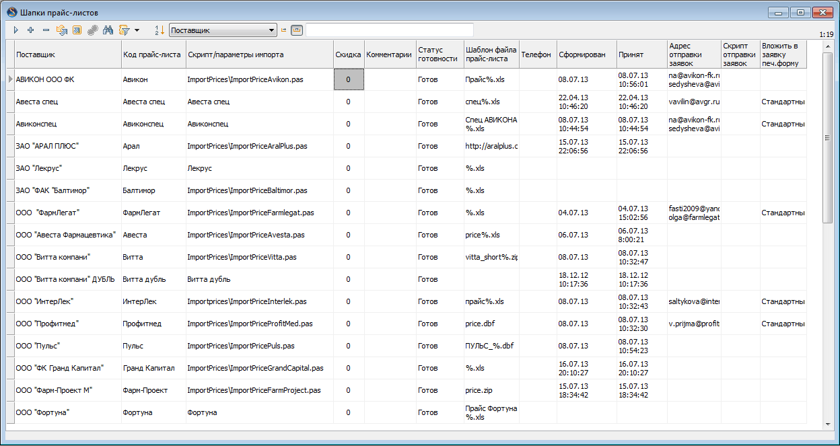Sort by Код прайс-листа column header
The height and width of the screenshot is (446, 840).
coord(153,54)
